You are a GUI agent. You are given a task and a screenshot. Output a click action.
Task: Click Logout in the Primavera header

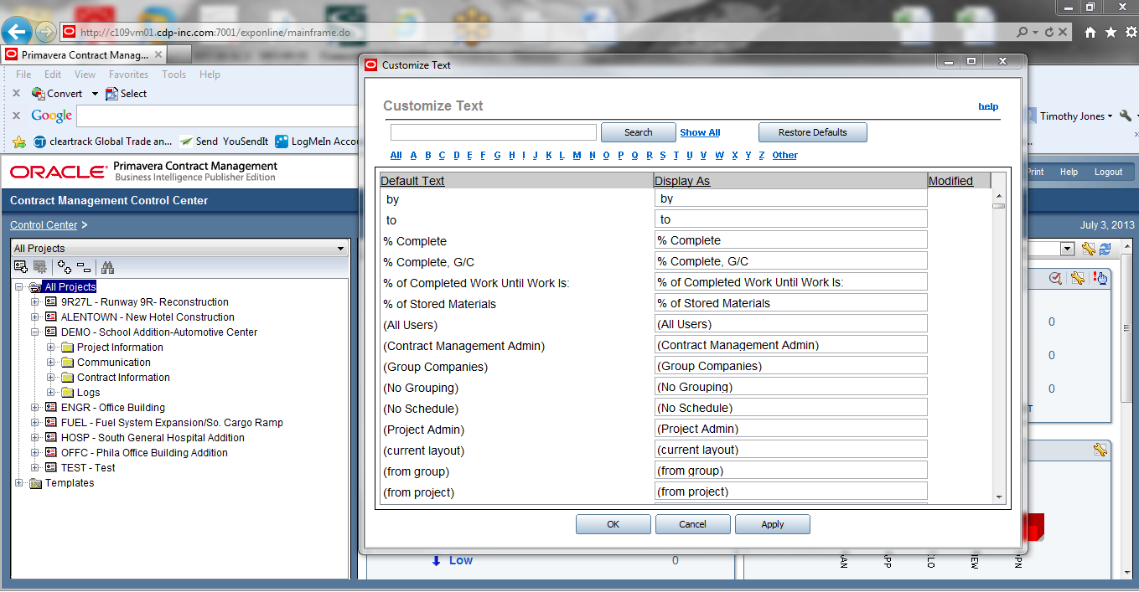tap(1108, 172)
